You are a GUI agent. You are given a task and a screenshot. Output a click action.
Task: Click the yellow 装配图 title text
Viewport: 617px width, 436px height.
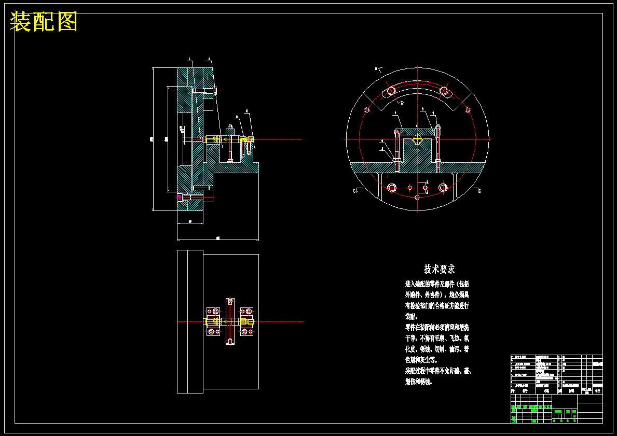pos(43,22)
